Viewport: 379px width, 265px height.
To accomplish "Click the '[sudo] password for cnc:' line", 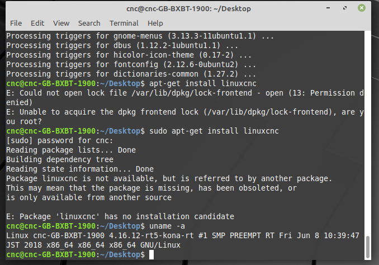I will [x=59, y=140].
